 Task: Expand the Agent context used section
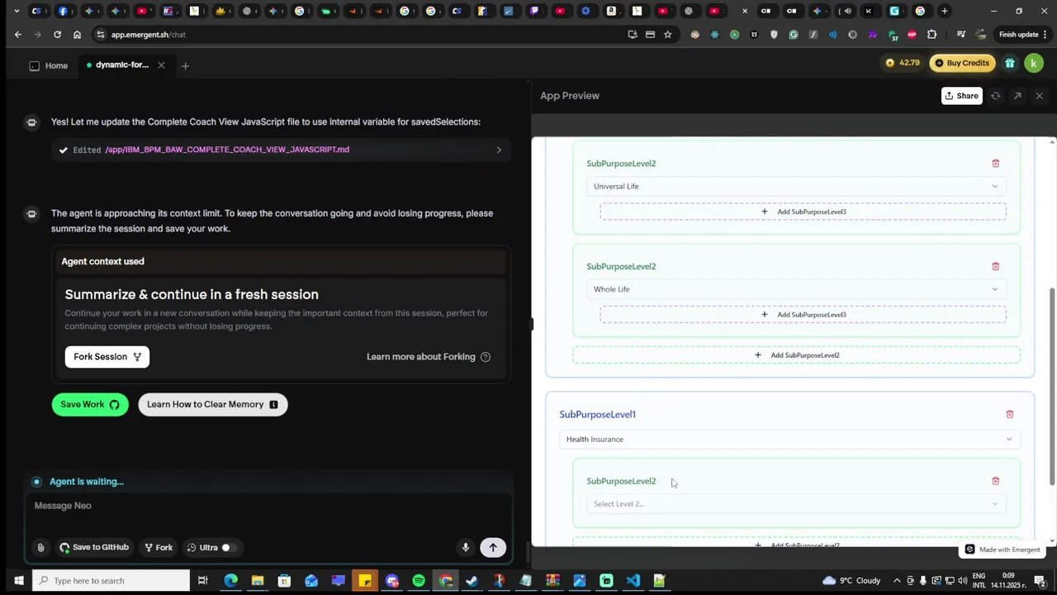pyautogui.click(x=281, y=261)
